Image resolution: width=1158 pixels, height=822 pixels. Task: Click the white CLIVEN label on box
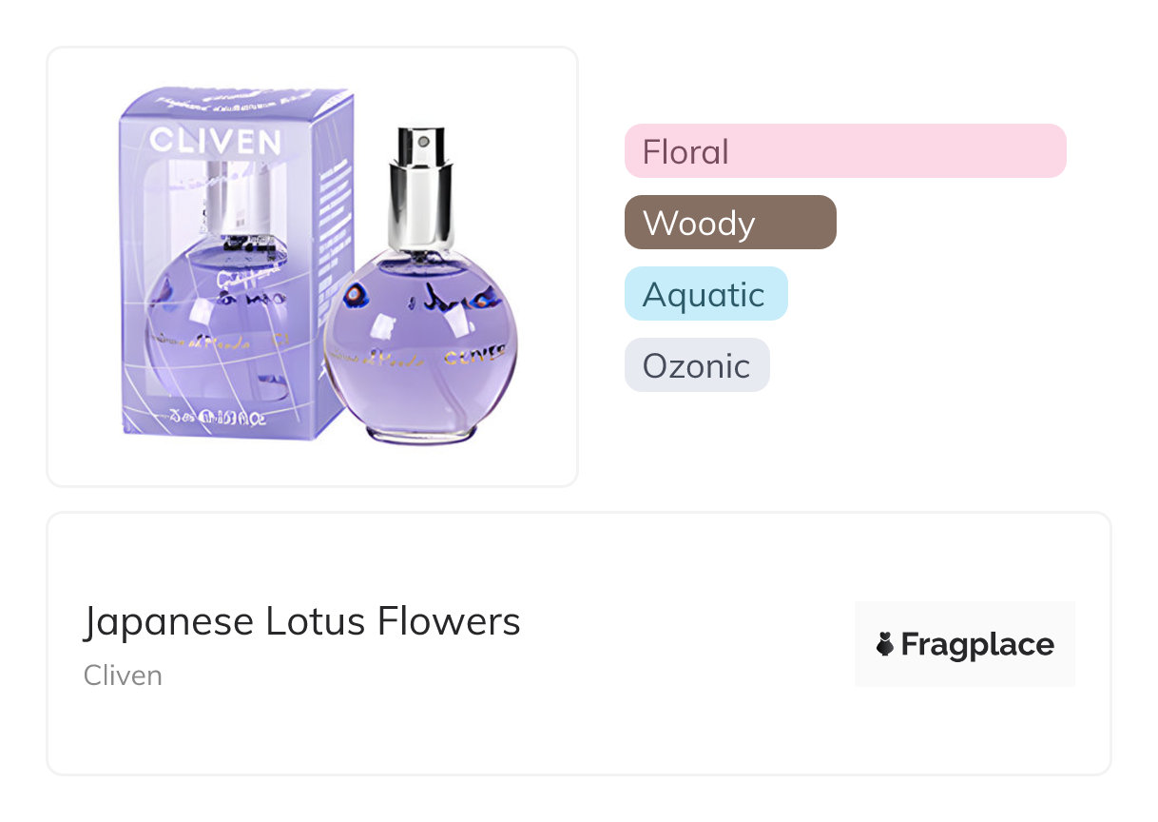tap(215, 142)
